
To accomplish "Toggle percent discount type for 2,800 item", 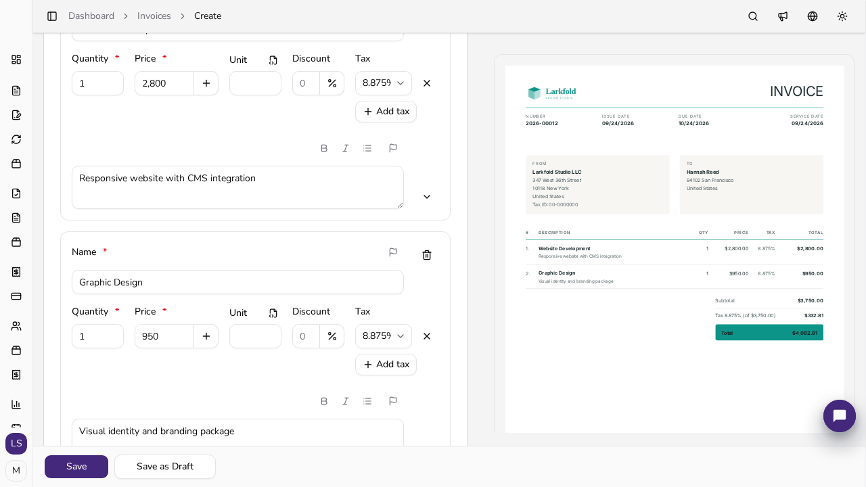I will click(x=332, y=83).
